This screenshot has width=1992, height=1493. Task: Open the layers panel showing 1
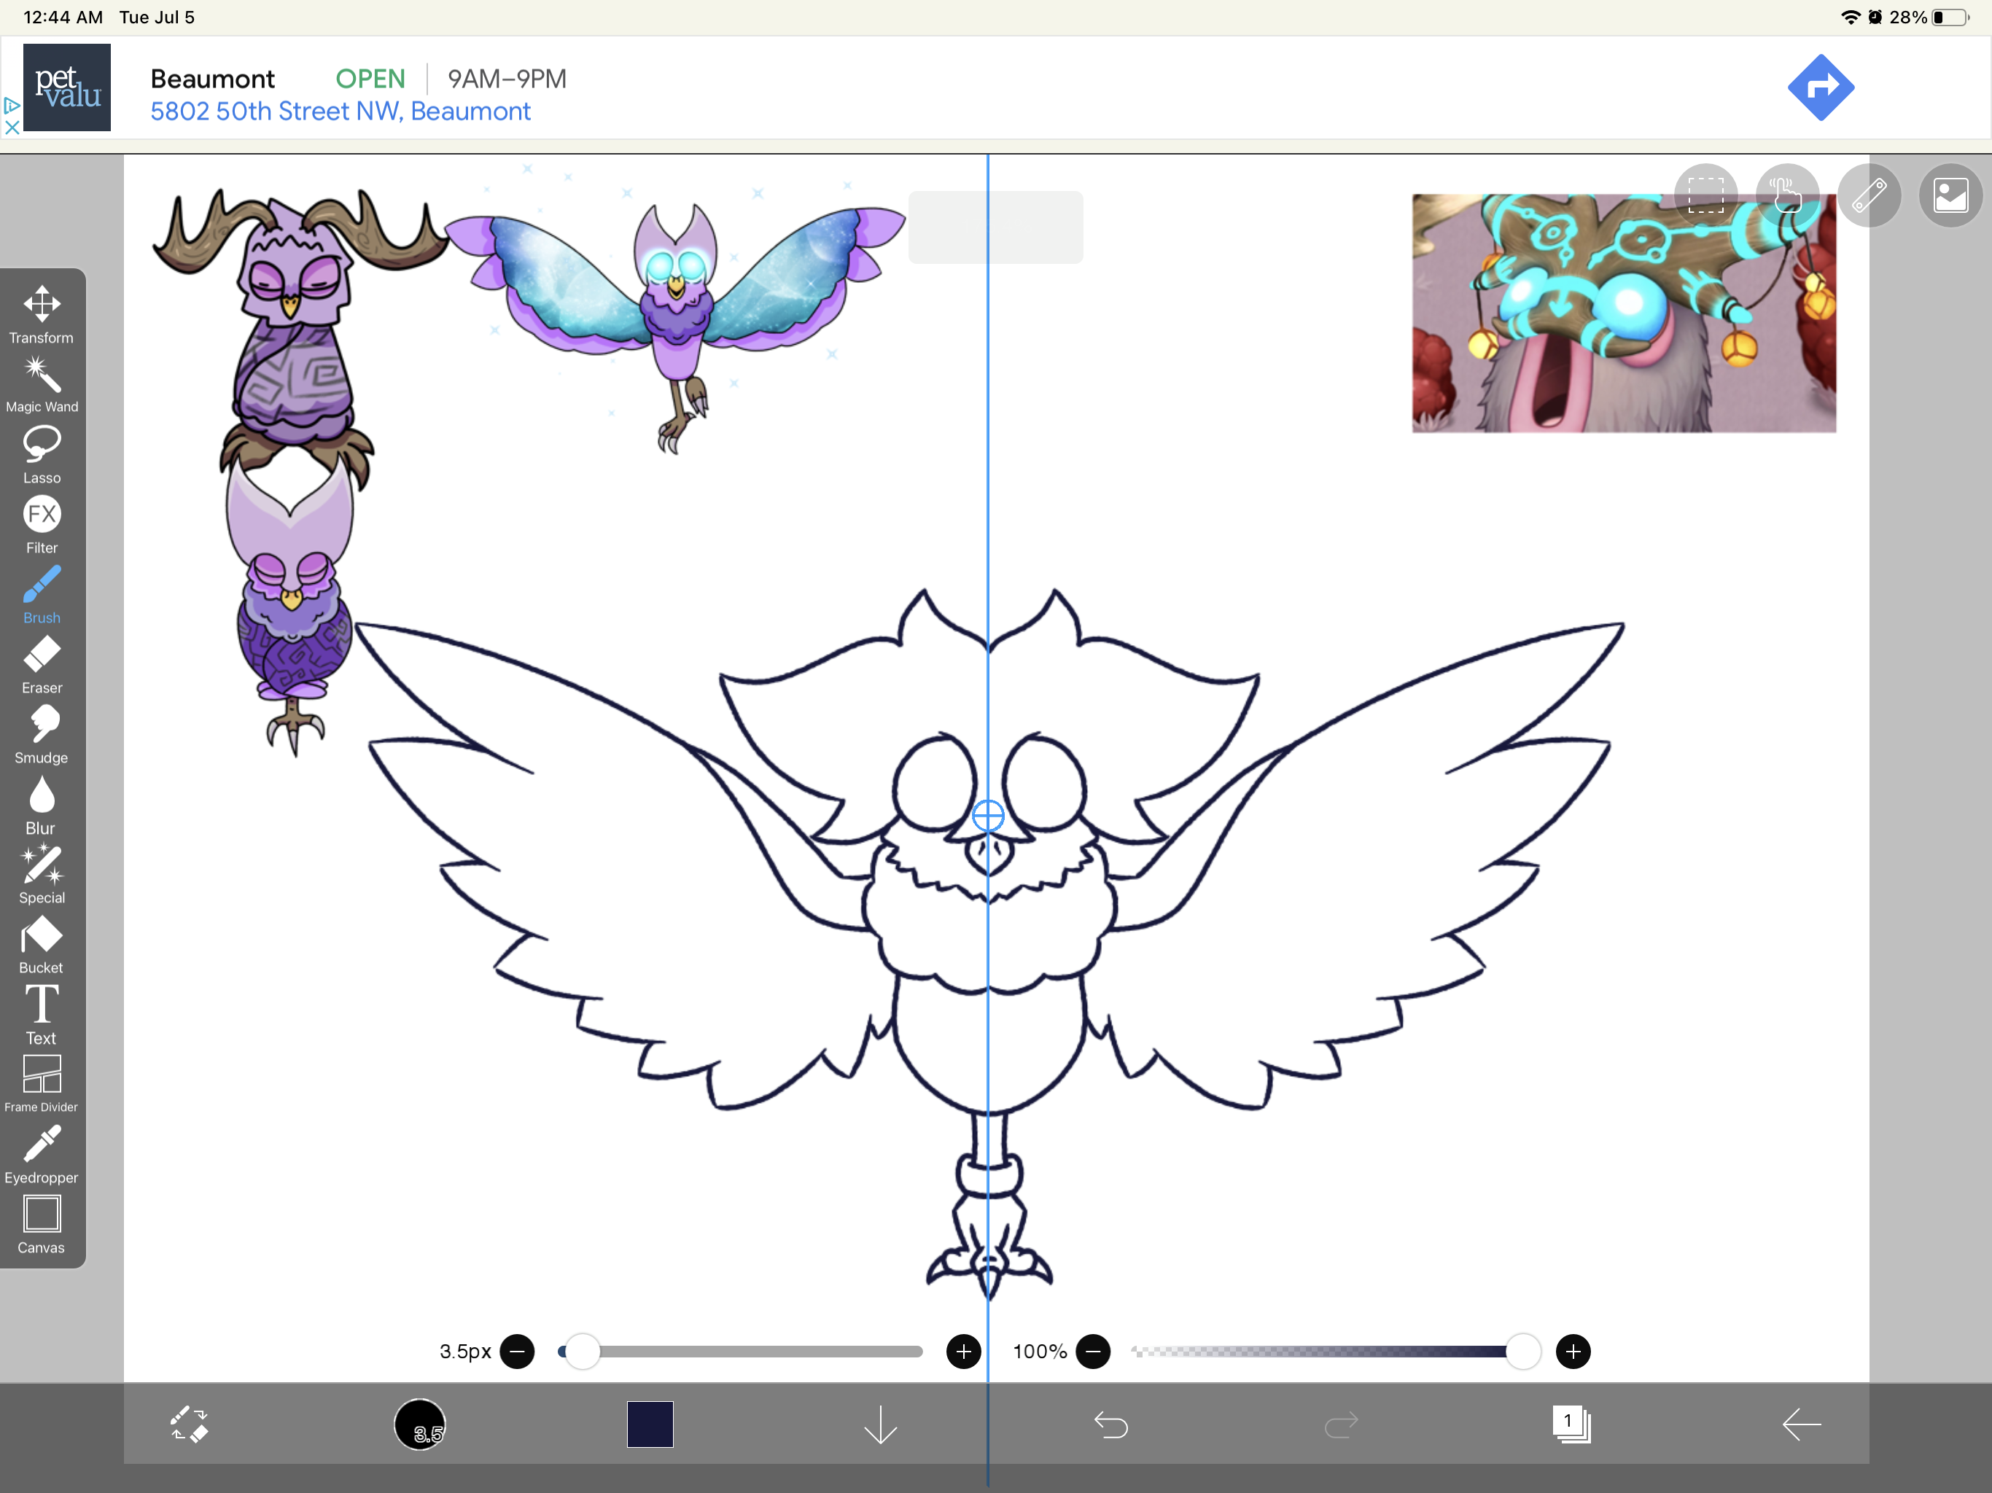click(x=1571, y=1424)
